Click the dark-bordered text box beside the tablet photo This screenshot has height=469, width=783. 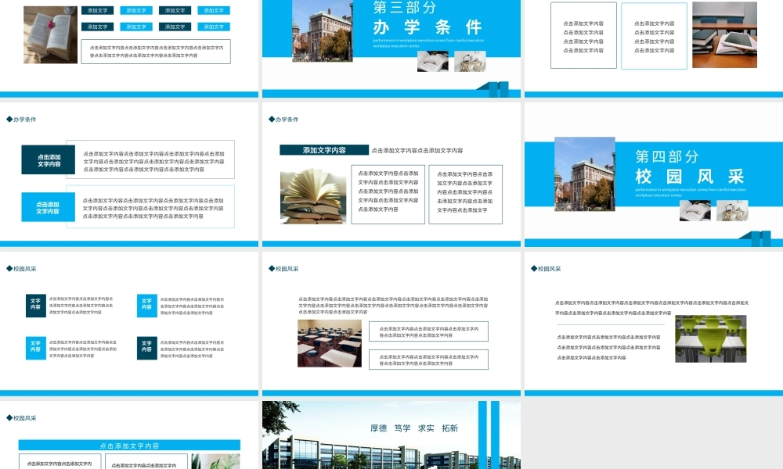click(x=583, y=35)
